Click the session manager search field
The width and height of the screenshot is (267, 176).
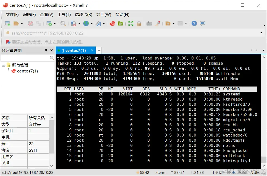pyautogui.click(x=25, y=58)
